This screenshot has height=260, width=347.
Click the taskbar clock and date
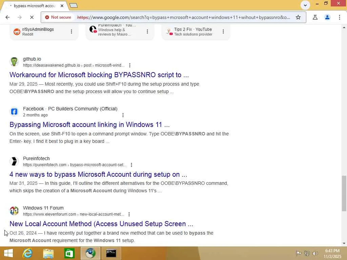332,253
